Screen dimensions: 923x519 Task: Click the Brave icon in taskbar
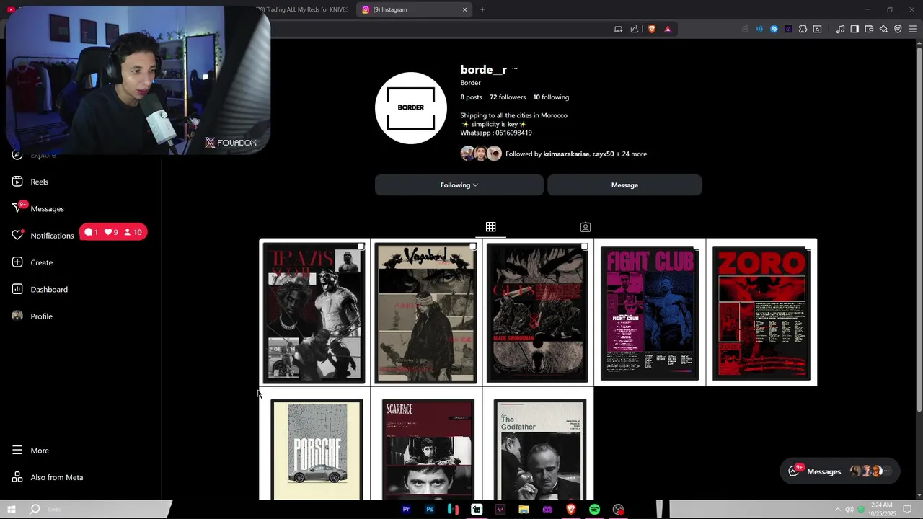click(x=570, y=510)
